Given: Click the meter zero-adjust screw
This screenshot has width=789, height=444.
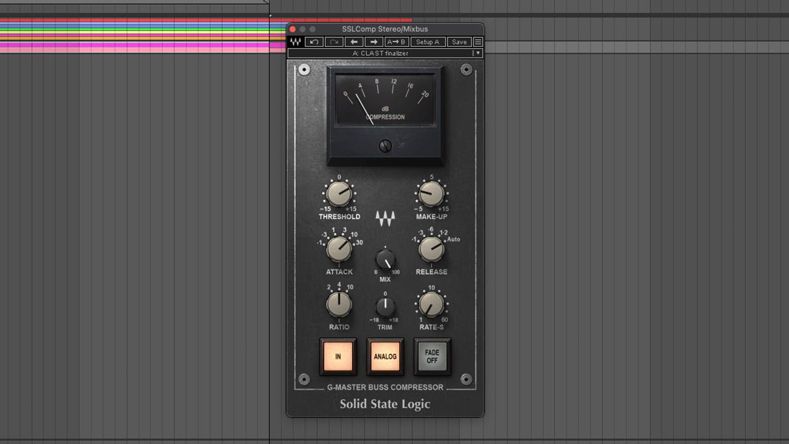Looking at the screenshot, I should pyautogui.click(x=385, y=146).
